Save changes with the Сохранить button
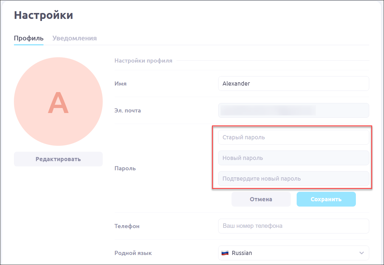The image size is (384, 265). [326, 199]
